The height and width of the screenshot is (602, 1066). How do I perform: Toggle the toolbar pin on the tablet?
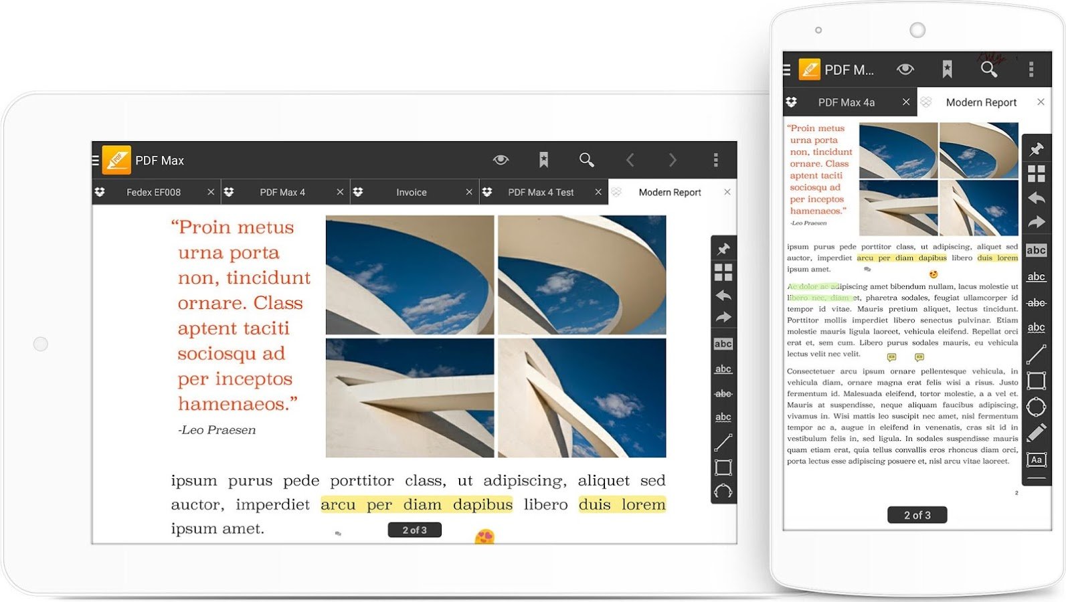723,249
